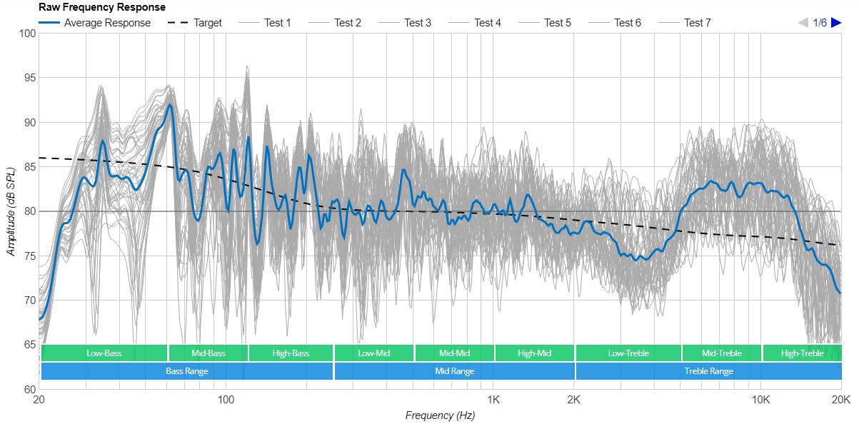The height and width of the screenshot is (424, 859).
Task: Toggle Test 7 series visibility
Action: tap(684, 22)
